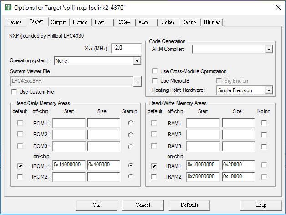Image resolution: width=286 pixels, height=215 pixels.
Task: Close the Options for Target dialog
Action: pyautogui.click(x=278, y=7)
